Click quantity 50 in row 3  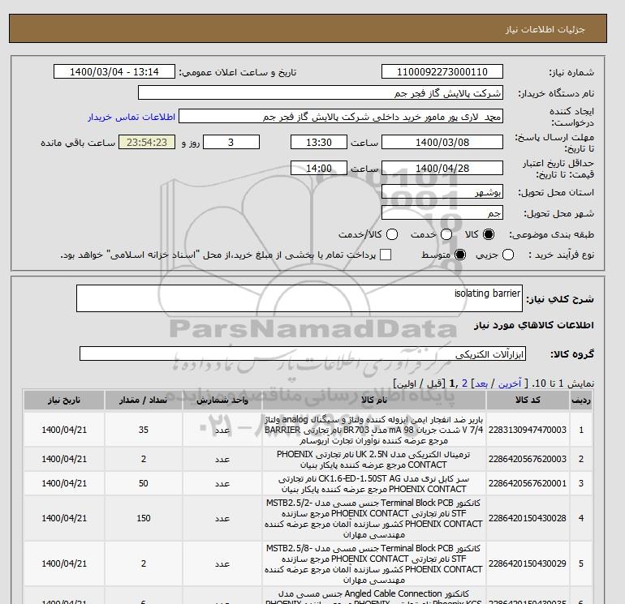tap(144, 483)
